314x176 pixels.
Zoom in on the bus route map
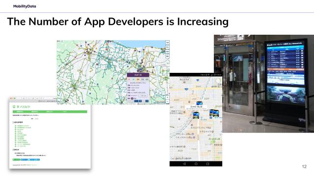coord(167,97)
